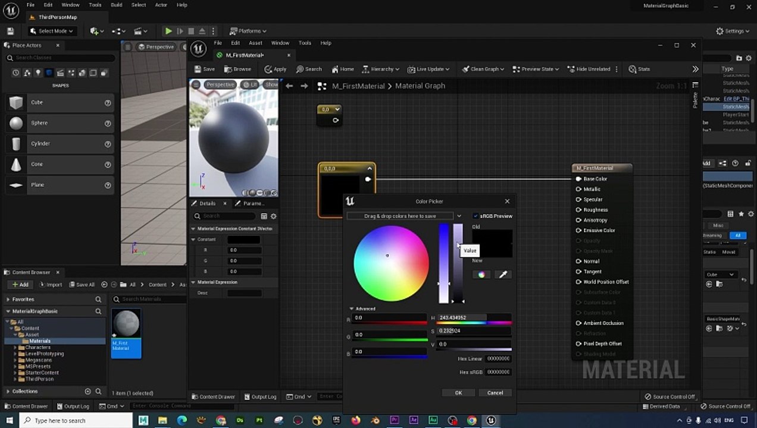
Task: Click the help icon beside Cube
Action: (108, 103)
